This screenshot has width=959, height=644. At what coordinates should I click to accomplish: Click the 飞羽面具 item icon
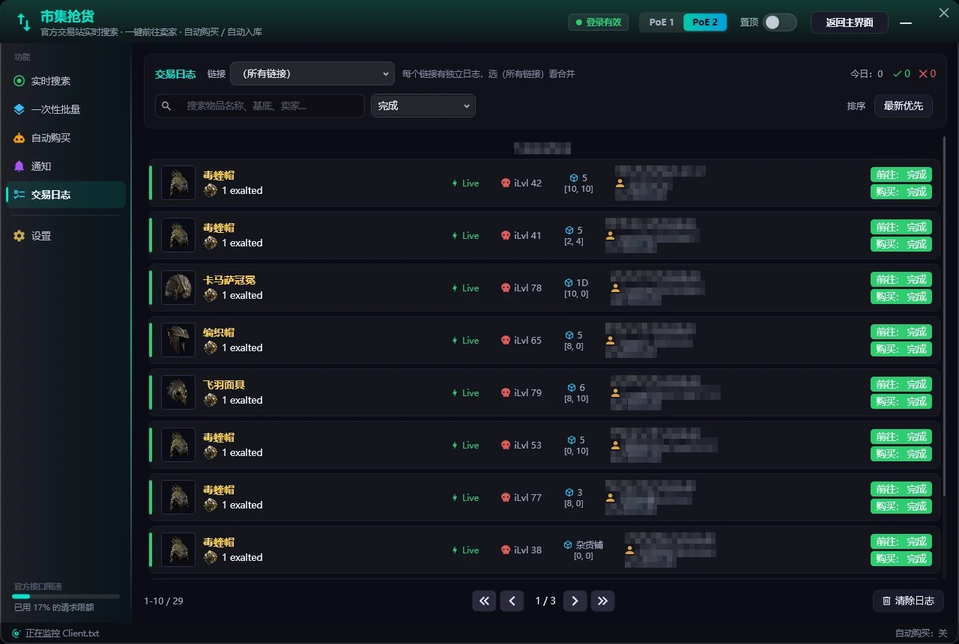click(178, 392)
